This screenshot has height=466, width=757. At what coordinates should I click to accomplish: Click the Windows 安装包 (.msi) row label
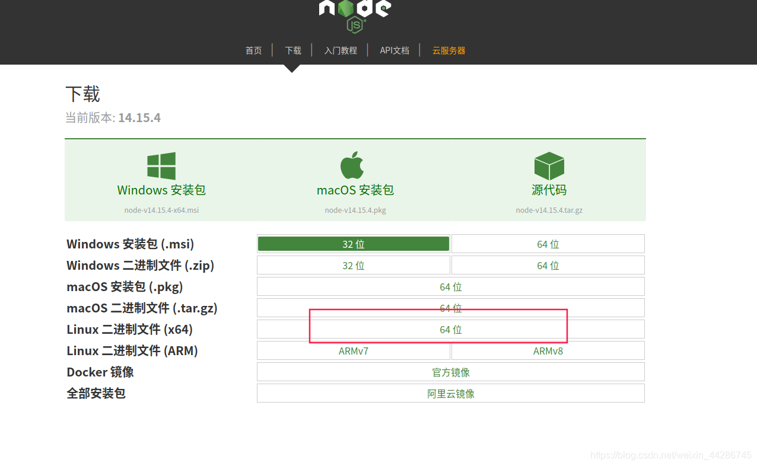click(131, 244)
